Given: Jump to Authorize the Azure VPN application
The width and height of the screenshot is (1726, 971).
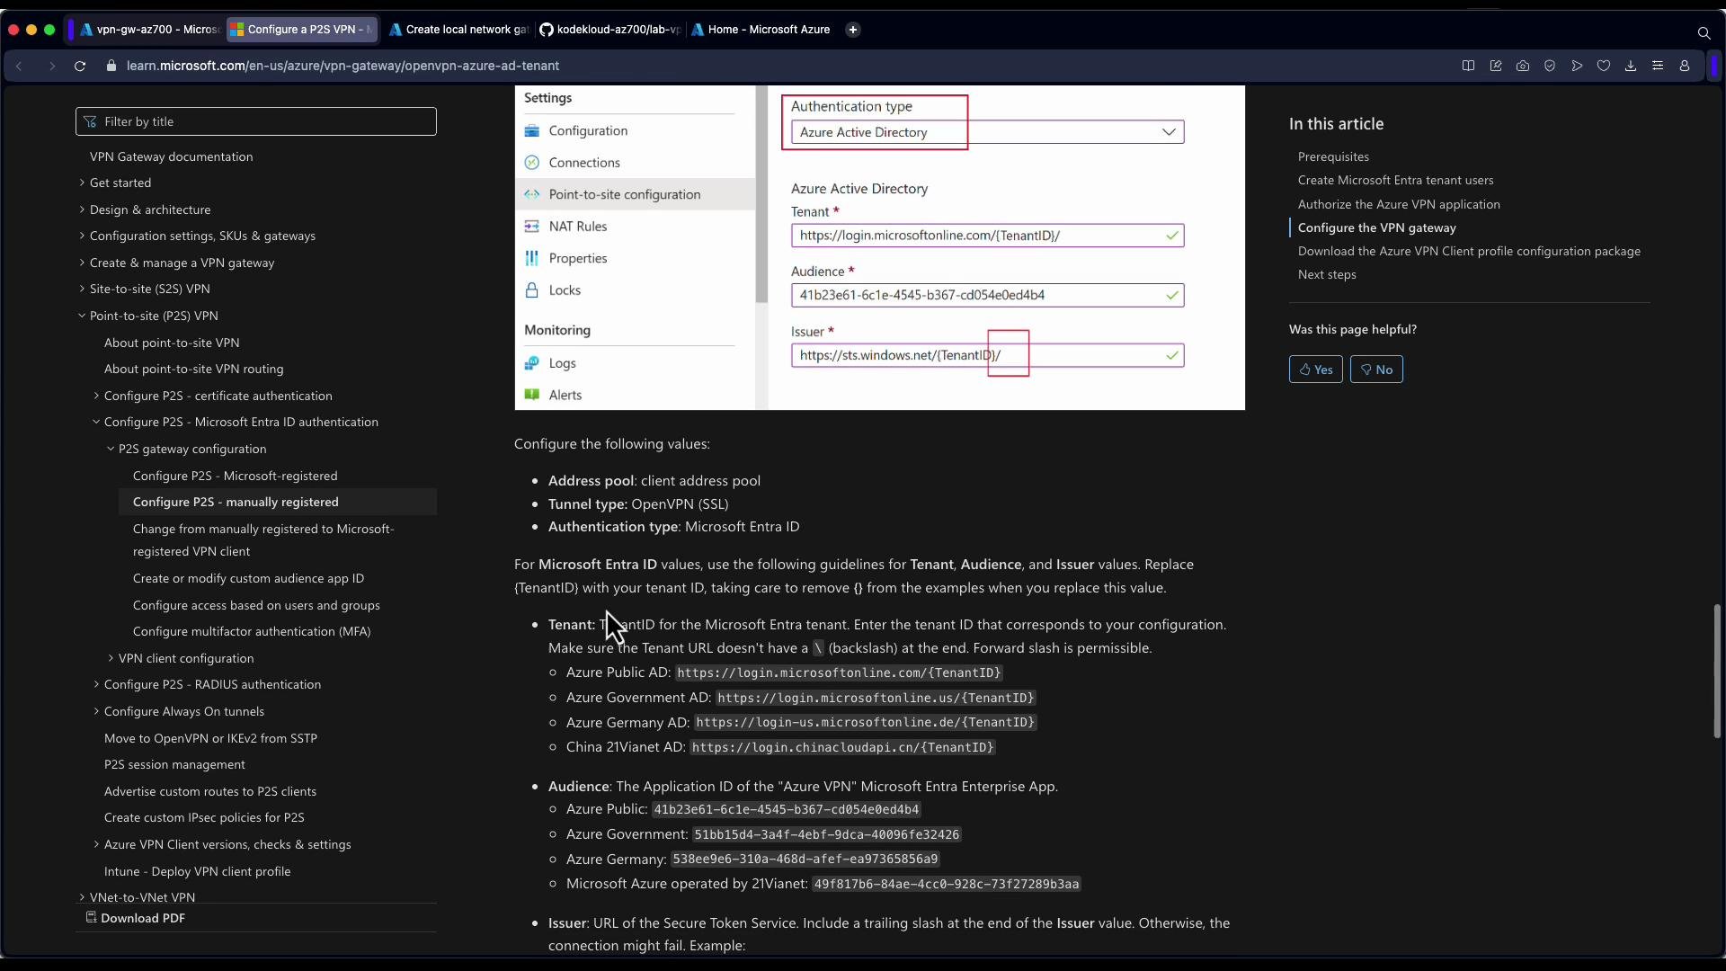Looking at the screenshot, I should click(1399, 204).
